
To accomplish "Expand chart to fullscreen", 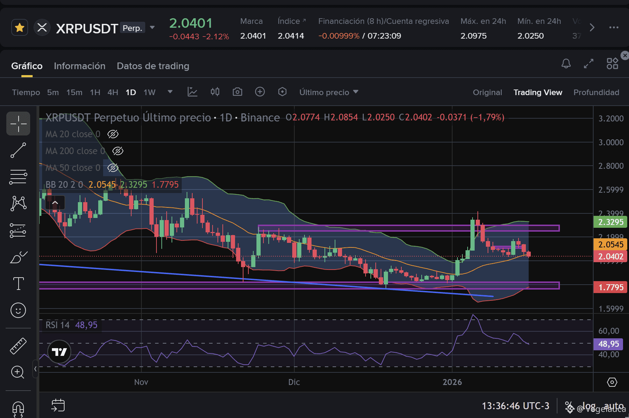I will pyautogui.click(x=589, y=64).
